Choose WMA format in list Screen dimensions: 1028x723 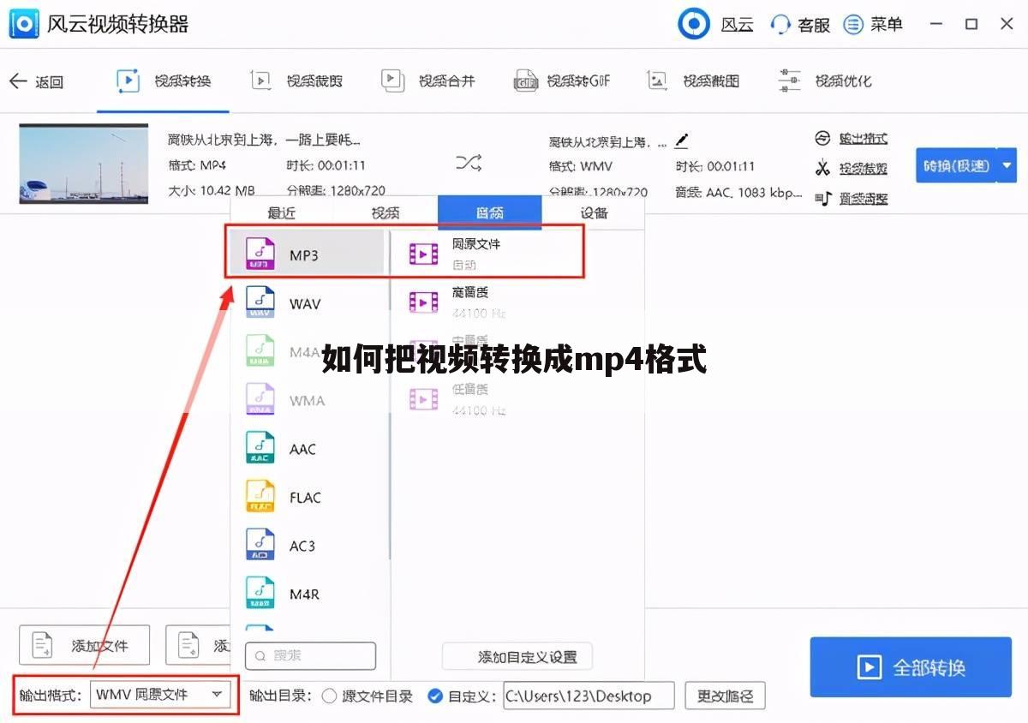307,400
